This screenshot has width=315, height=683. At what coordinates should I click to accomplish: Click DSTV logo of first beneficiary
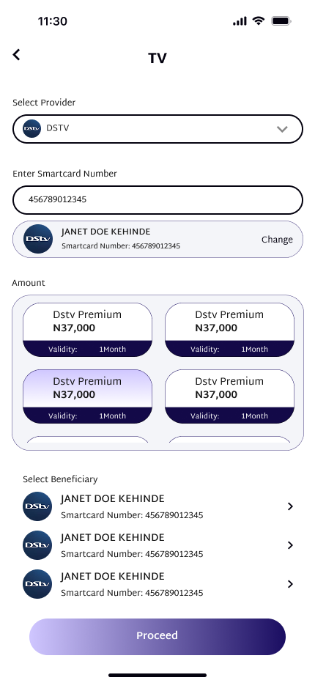point(37,506)
